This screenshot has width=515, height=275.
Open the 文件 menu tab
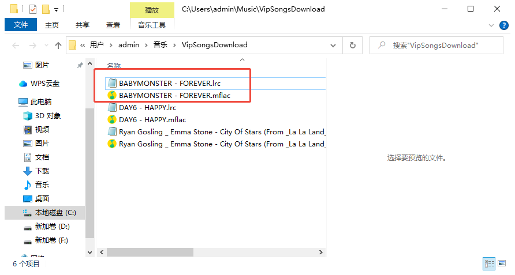click(x=21, y=25)
